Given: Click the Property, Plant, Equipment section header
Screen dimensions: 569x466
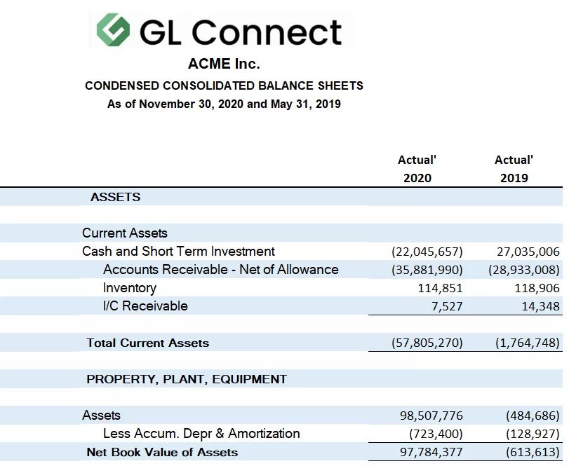Looking at the screenshot, I should point(187,379).
